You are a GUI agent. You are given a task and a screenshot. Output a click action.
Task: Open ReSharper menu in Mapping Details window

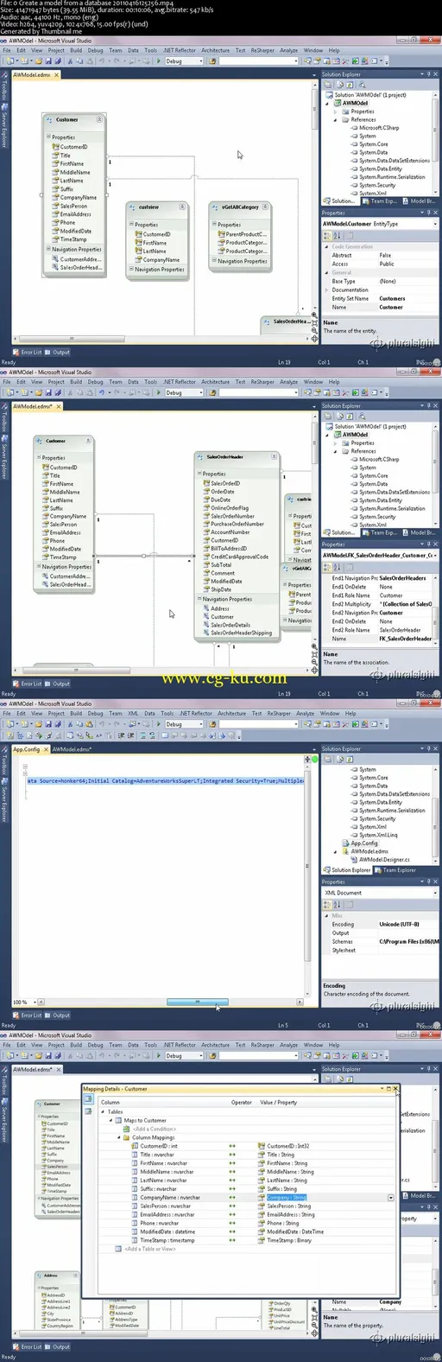coord(262,1045)
